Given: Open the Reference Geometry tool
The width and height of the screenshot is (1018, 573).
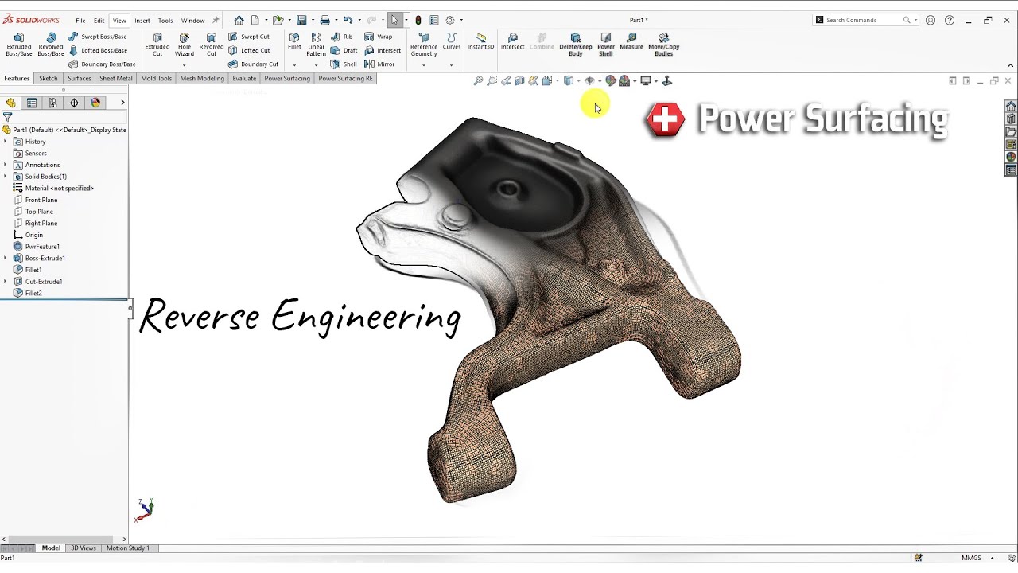Looking at the screenshot, I should point(424,45).
